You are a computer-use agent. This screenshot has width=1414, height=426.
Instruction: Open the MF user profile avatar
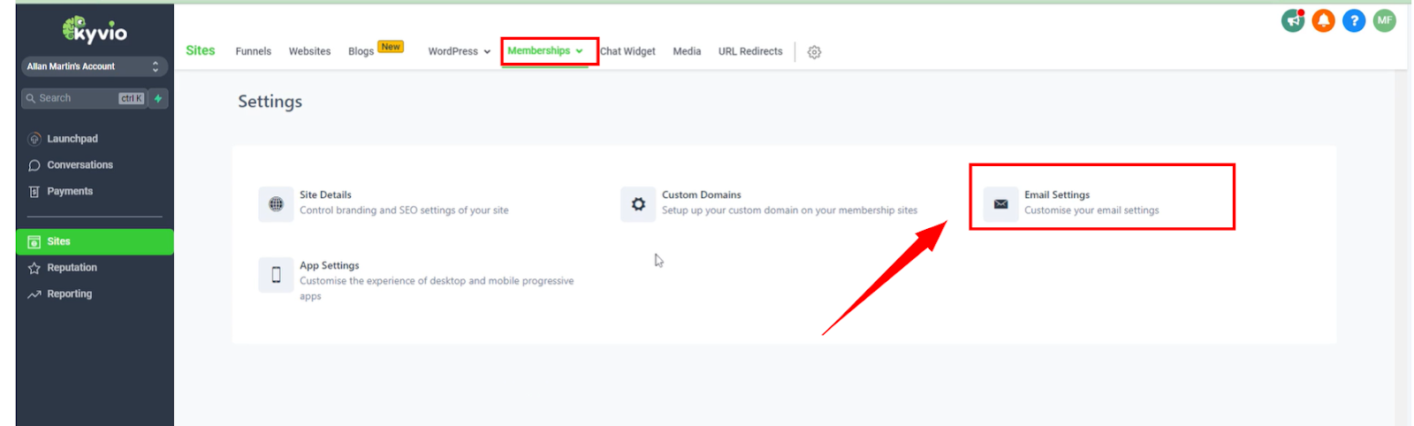pos(1384,20)
